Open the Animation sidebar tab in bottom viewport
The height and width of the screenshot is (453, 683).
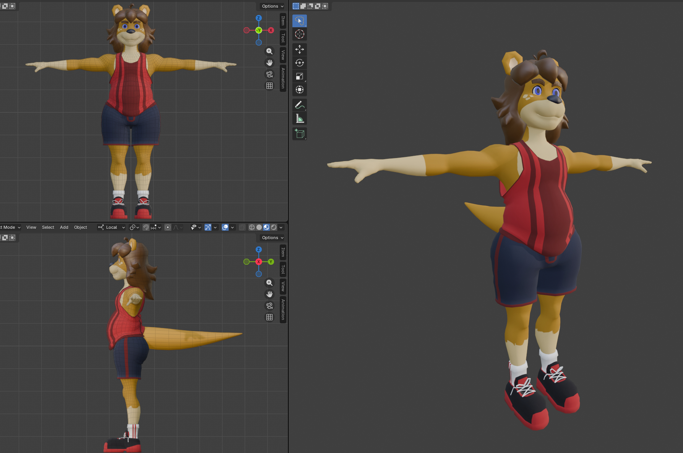click(x=283, y=310)
